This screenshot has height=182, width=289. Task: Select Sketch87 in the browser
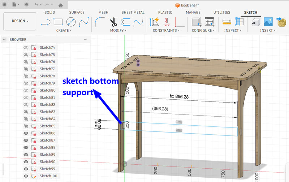point(47,140)
